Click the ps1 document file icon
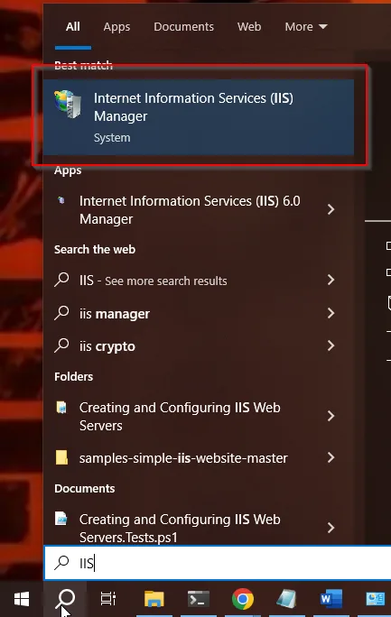Viewport: 391px width, 617px height. click(x=61, y=519)
